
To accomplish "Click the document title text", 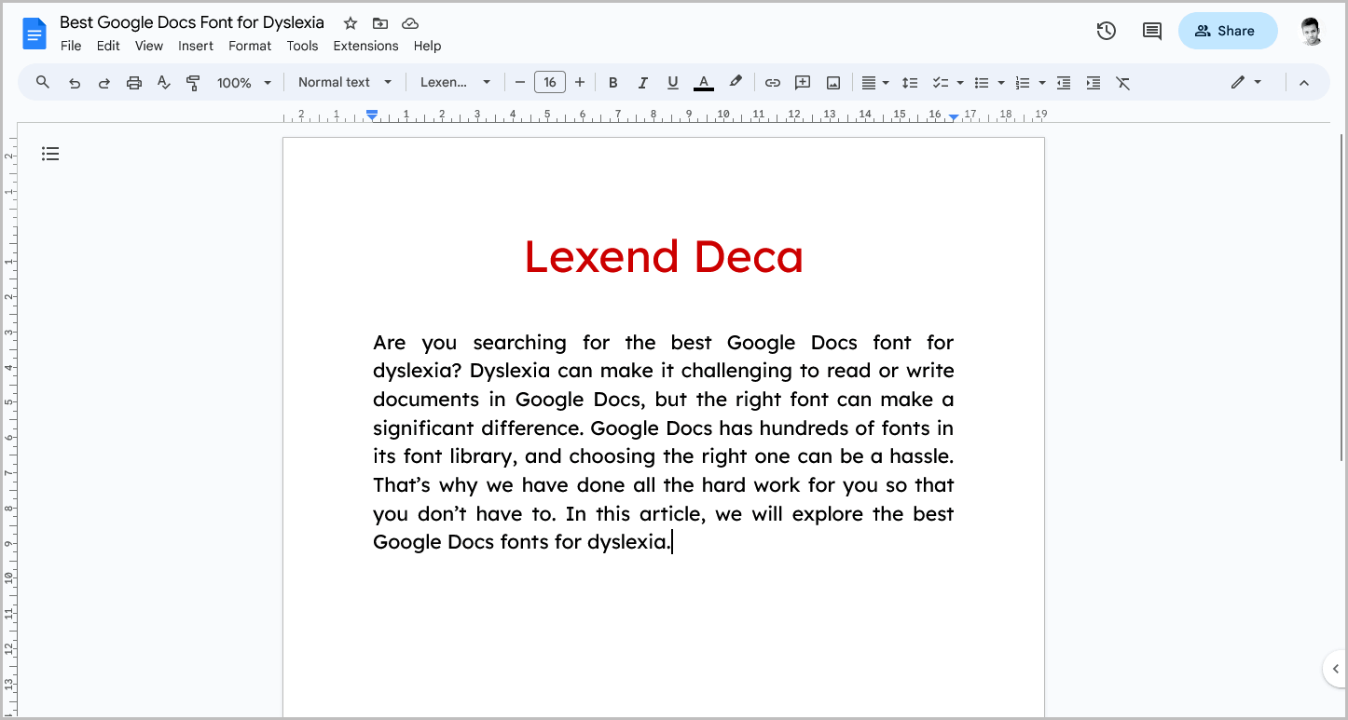I will (x=192, y=22).
